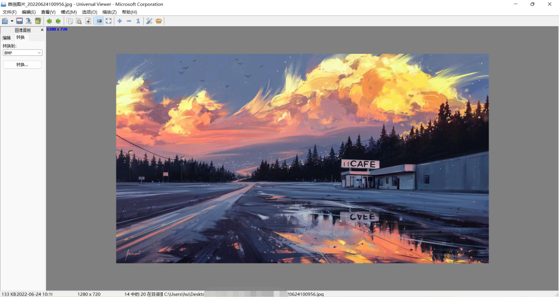Toggle full screen mode icon

(x=109, y=21)
